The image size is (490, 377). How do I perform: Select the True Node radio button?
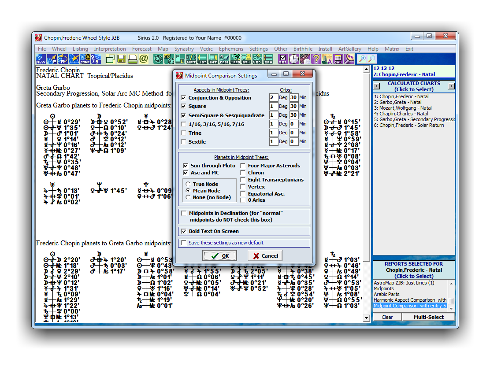tap(188, 184)
